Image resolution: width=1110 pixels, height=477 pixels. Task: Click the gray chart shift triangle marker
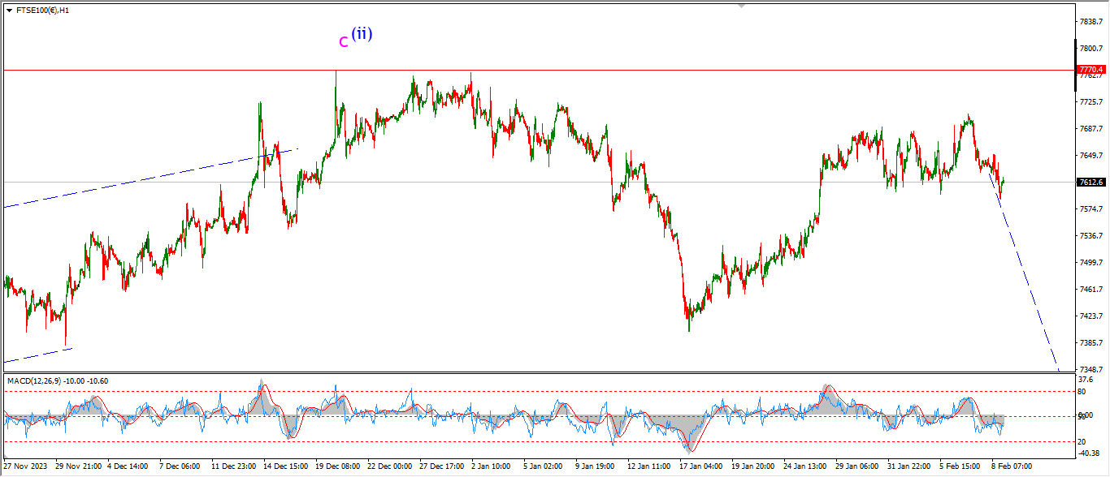coord(741,5)
